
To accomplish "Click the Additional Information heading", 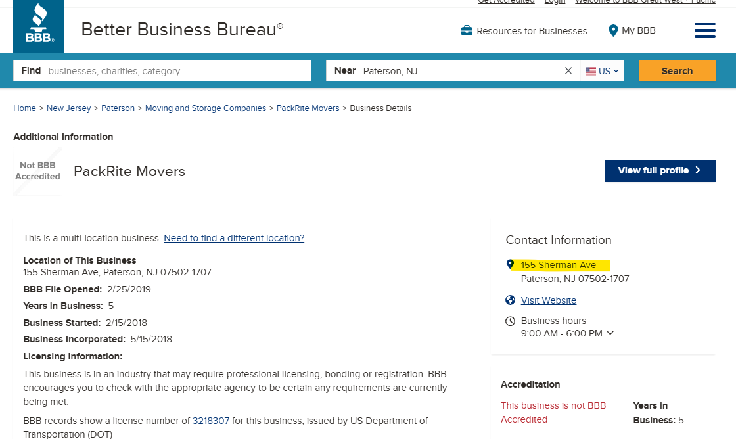I will [63, 137].
